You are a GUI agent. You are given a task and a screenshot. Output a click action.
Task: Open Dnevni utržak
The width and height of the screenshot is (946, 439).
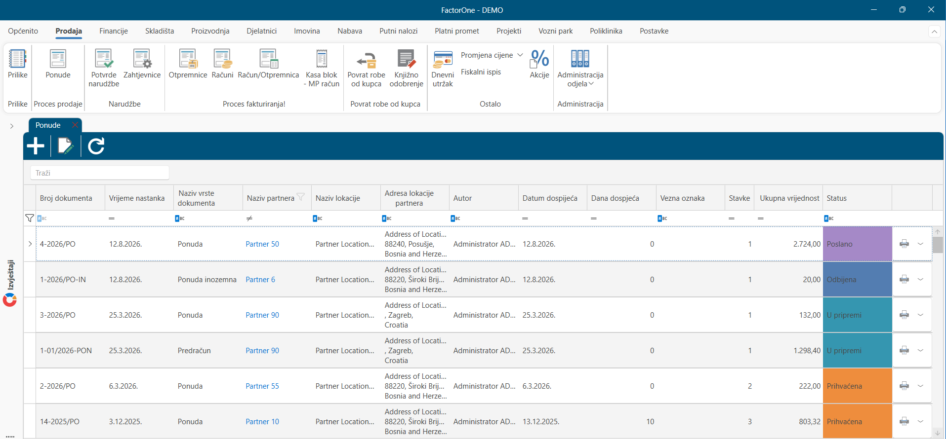[443, 68]
